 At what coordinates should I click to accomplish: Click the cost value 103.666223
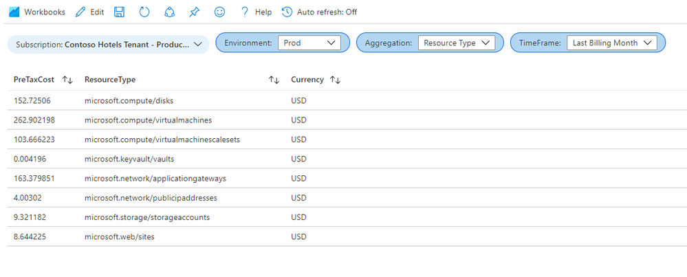click(x=34, y=140)
